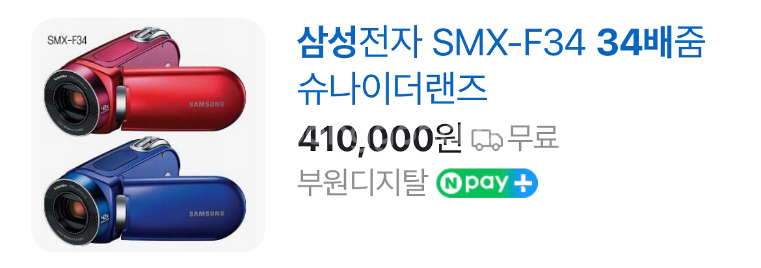Click SAMSUNG logo on the red camcorder
The image size is (761, 268).
(206, 104)
